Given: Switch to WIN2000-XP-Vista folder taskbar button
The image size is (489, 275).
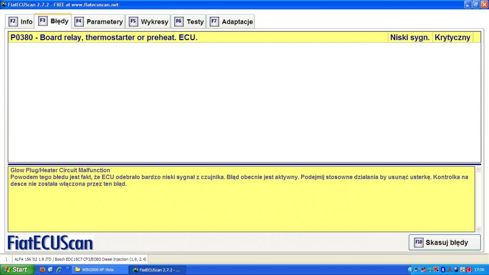Looking at the screenshot, I should tap(100, 270).
